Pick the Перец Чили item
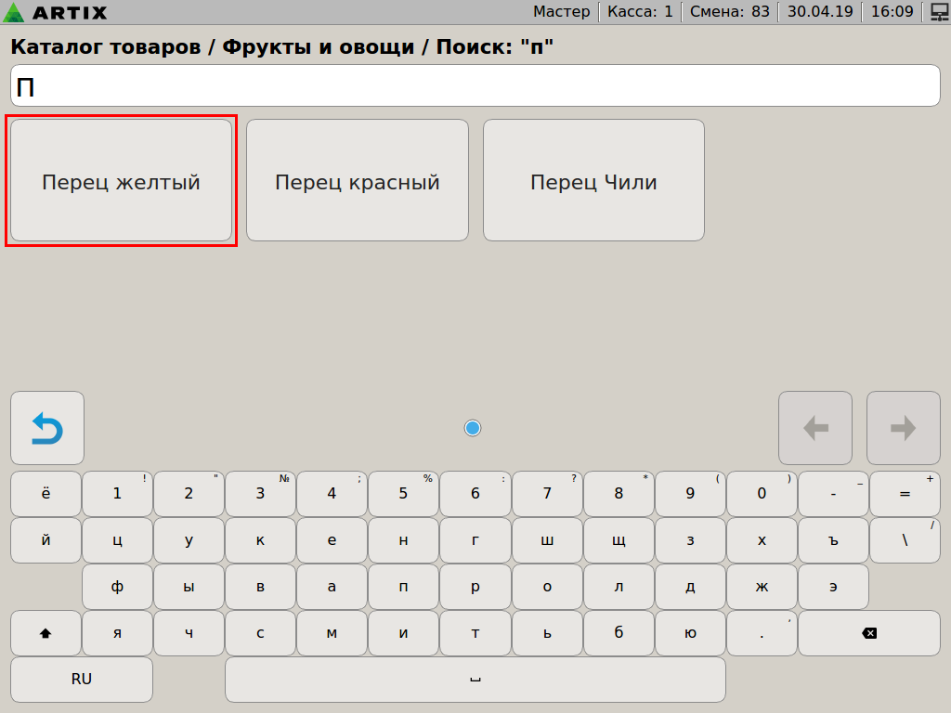 coord(593,181)
